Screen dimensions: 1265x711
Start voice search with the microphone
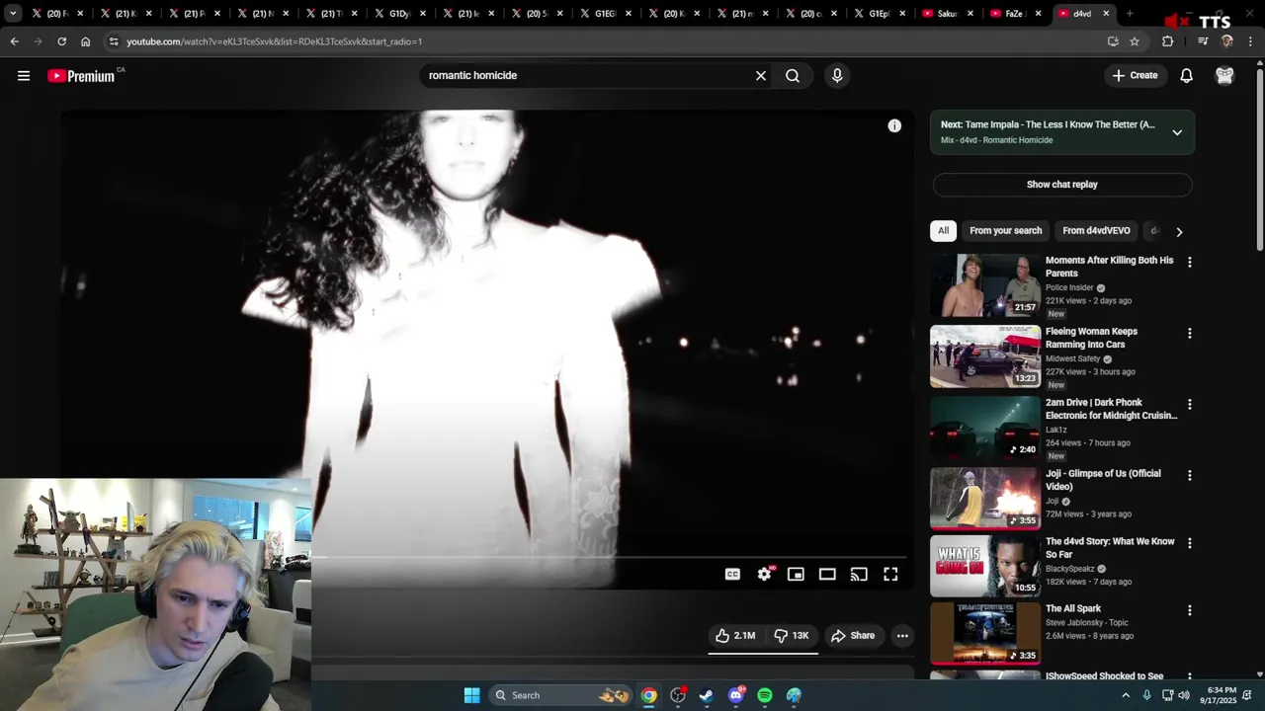837,76
